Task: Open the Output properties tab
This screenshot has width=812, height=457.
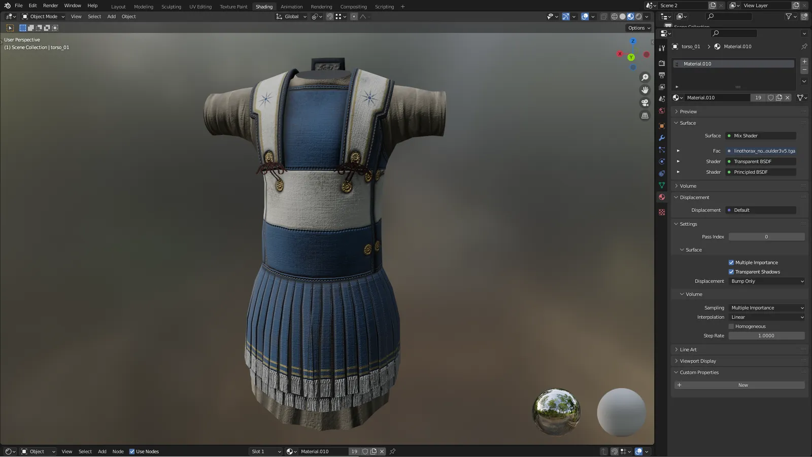Action: pyautogui.click(x=662, y=75)
